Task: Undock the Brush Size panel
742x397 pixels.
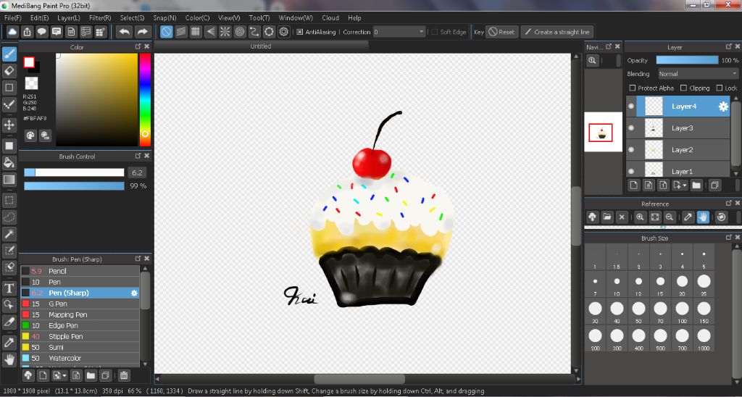Action: pos(728,238)
